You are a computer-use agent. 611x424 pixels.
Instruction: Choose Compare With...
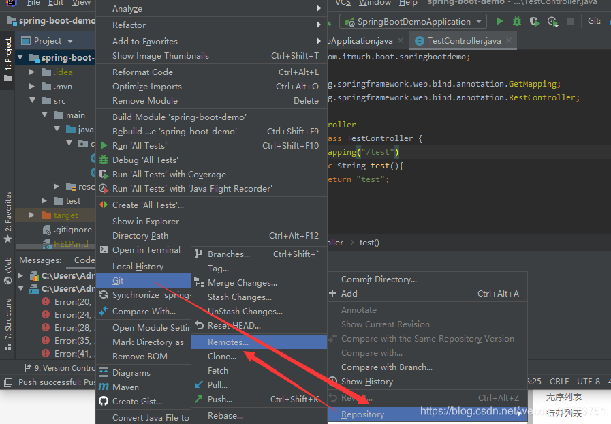[144, 312]
